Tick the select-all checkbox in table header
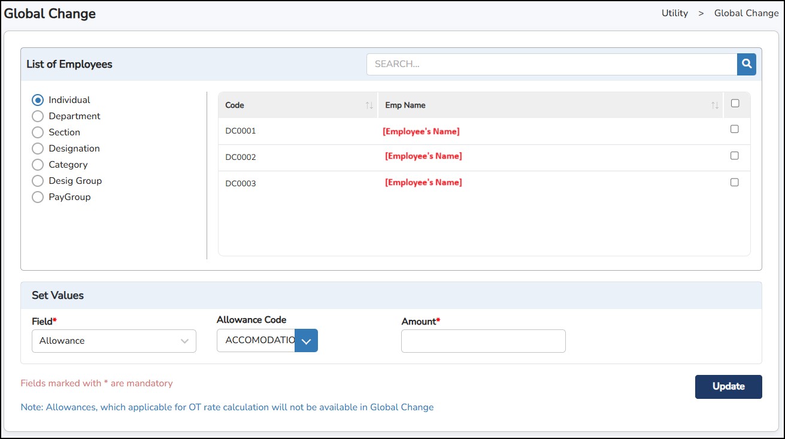Viewport: 785px width, 439px height. 735,103
